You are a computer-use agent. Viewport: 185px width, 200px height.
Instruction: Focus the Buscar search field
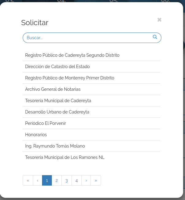click(x=87, y=38)
